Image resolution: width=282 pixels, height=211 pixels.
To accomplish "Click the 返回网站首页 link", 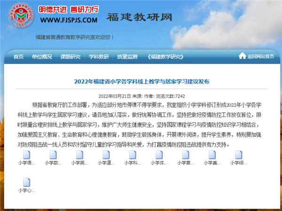I will (x=261, y=57).
